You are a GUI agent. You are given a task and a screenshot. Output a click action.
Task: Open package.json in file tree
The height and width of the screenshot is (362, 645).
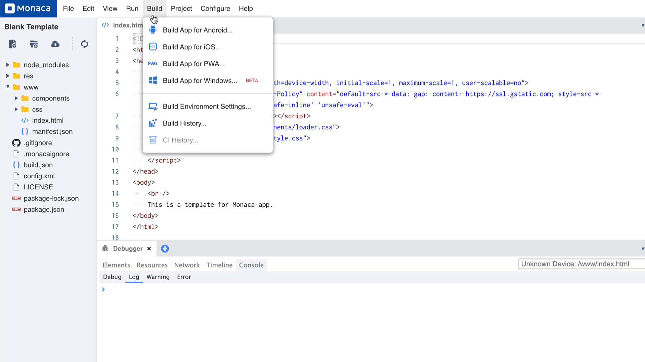click(x=44, y=209)
